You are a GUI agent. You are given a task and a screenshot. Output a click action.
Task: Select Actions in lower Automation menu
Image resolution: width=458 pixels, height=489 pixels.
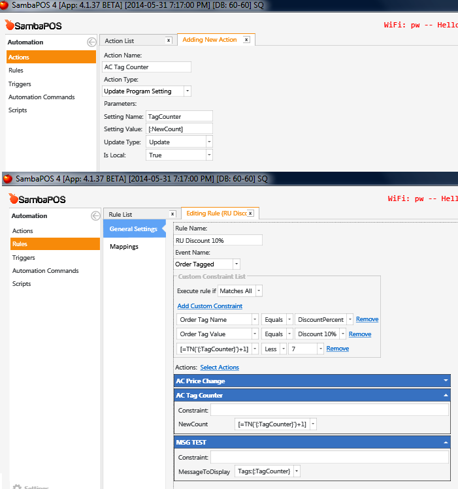click(22, 230)
